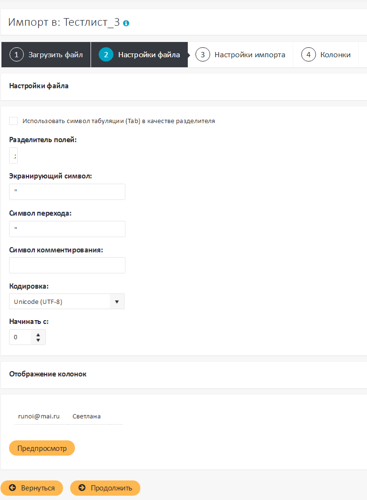Click the runoi@mai.ru preview cell

39,416
